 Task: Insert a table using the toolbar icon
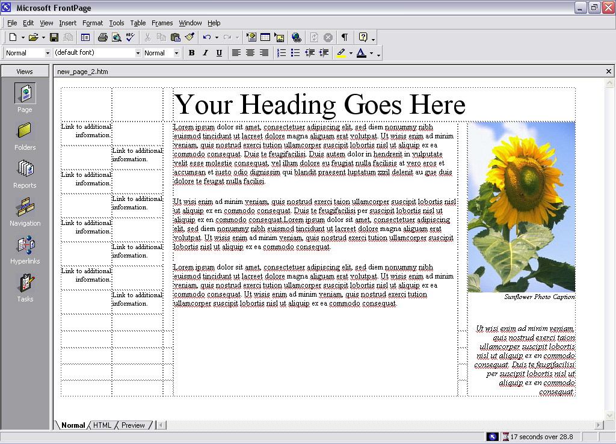pyautogui.click(x=265, y=37)
